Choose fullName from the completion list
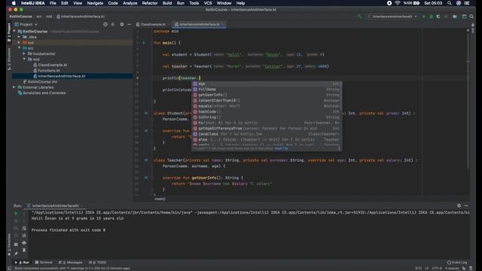This screenshot has height=271, width=482. coord(267,89)
